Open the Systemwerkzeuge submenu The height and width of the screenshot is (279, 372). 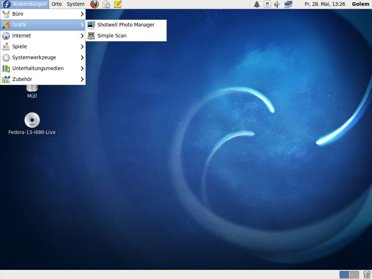[x=43, y=57]
